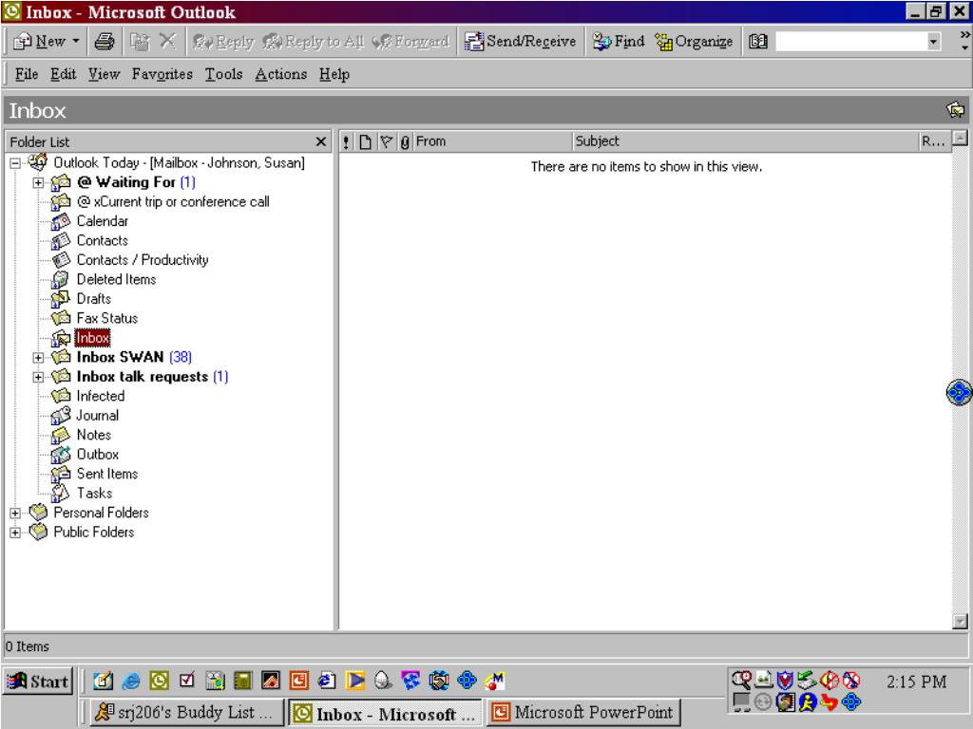Open the New item dropdown arrow
973x729 pixels.
(76, 42)
